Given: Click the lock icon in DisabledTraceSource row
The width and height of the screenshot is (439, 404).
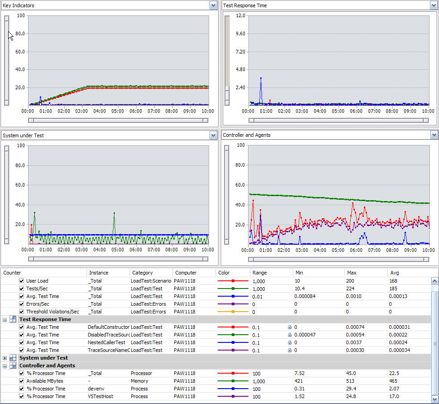Looking at the screenshot, I should (290, 335).
